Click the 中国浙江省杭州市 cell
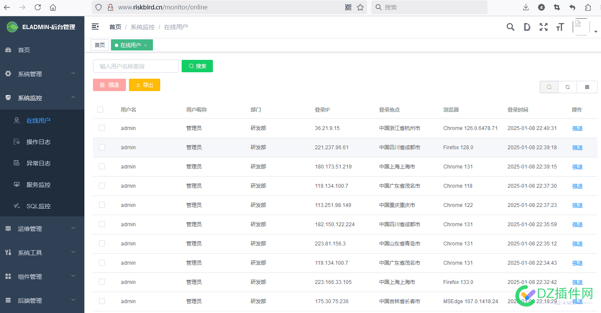Image resolution: width=601 pixels, height=313 pixels. tap(400, 128)
